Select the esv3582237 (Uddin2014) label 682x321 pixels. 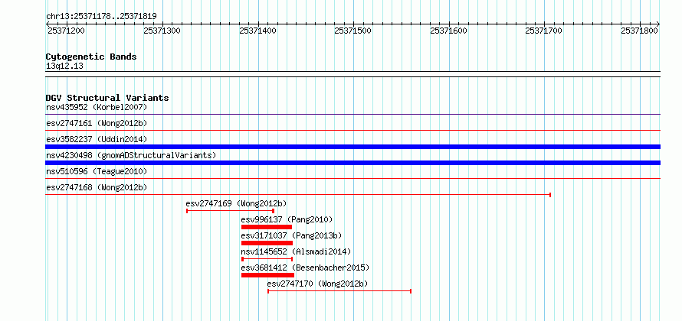[97, 139]
